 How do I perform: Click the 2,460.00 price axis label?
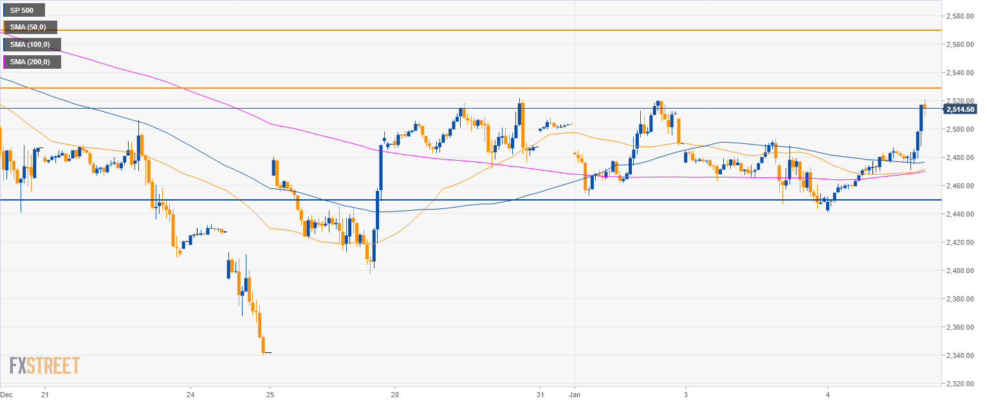961,186
